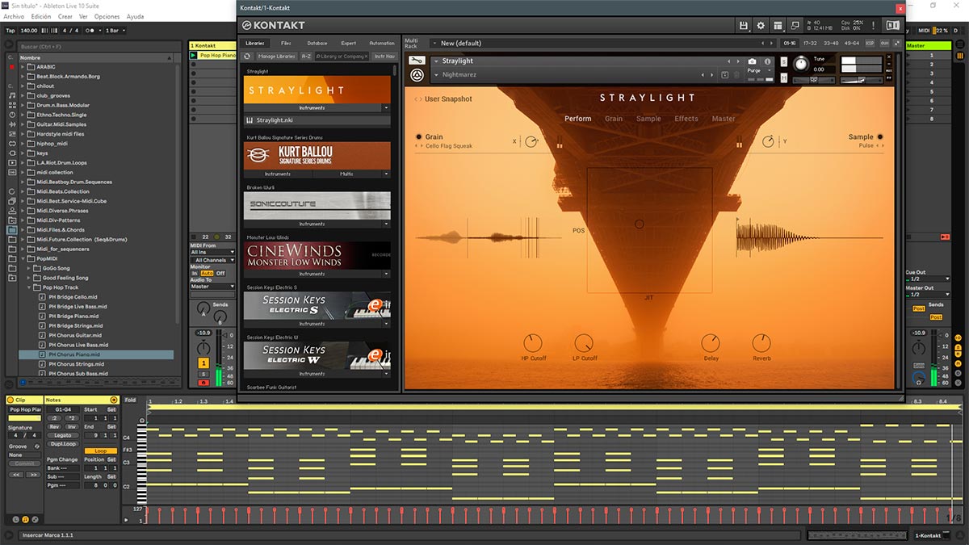Open the Effects tab in Straylight

pyautogui.click(x=686, y=119)
